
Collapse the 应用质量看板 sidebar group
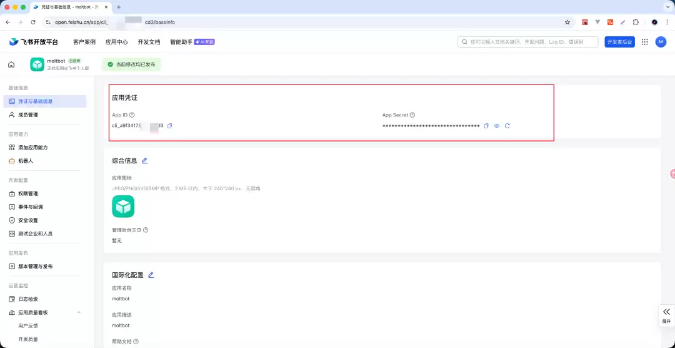click(x=79, y=312)
